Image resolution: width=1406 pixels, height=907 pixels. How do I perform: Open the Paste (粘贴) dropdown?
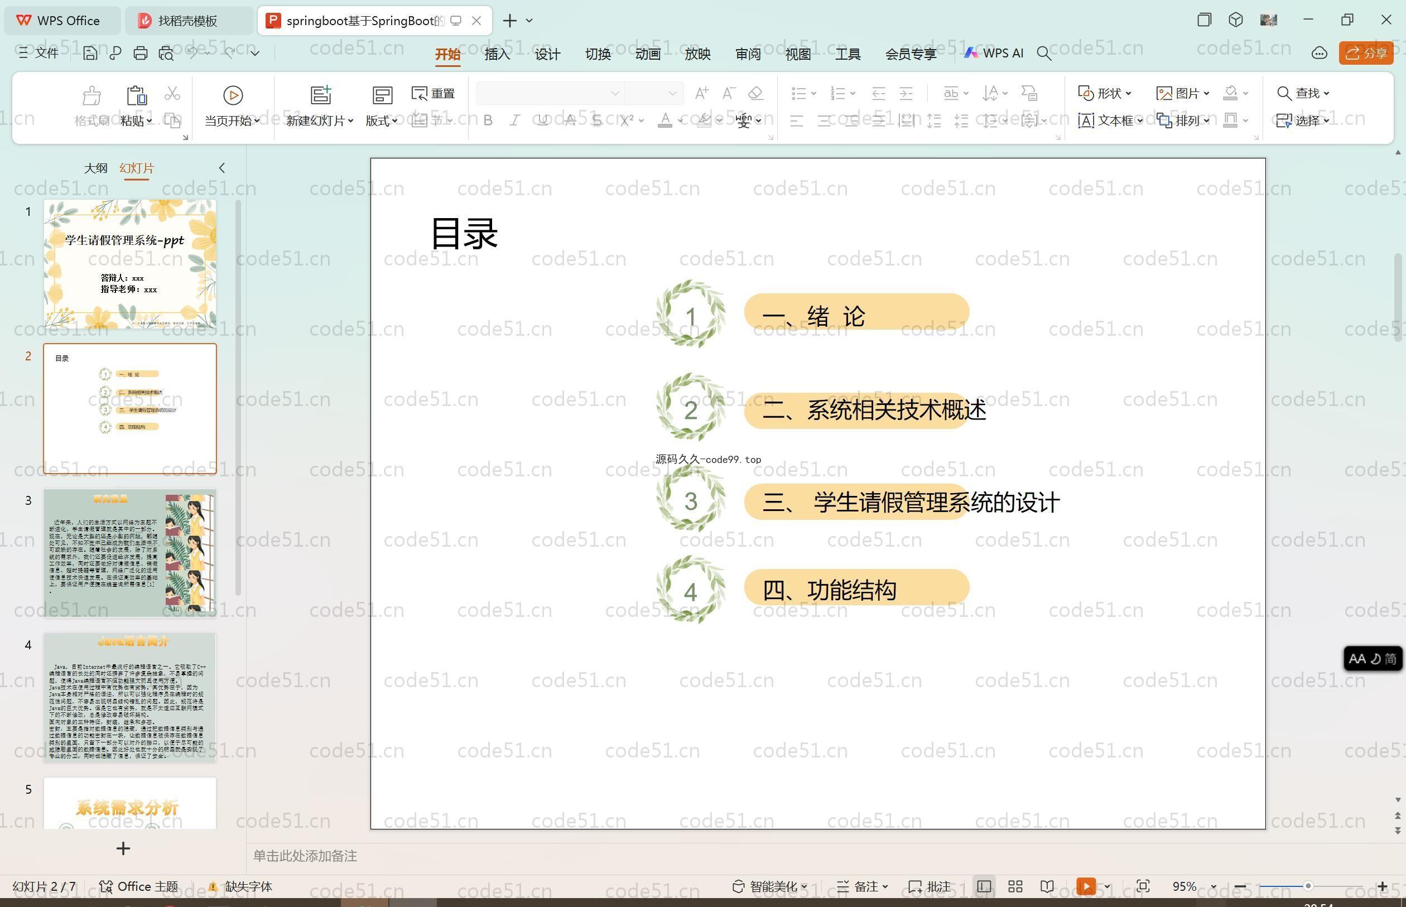[x=136, y=120]
